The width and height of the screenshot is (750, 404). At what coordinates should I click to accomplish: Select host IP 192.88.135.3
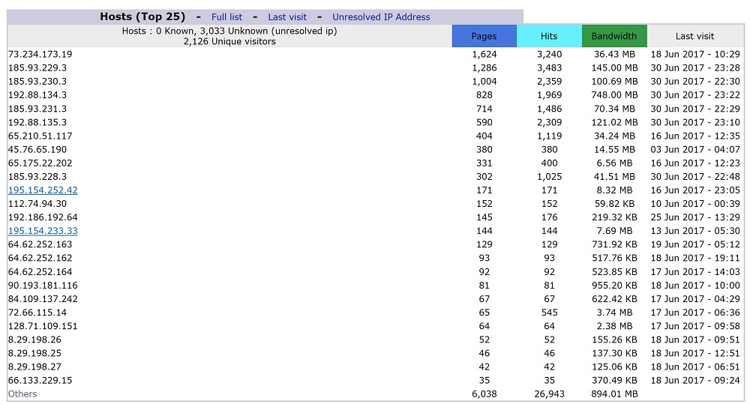(37, 122)
